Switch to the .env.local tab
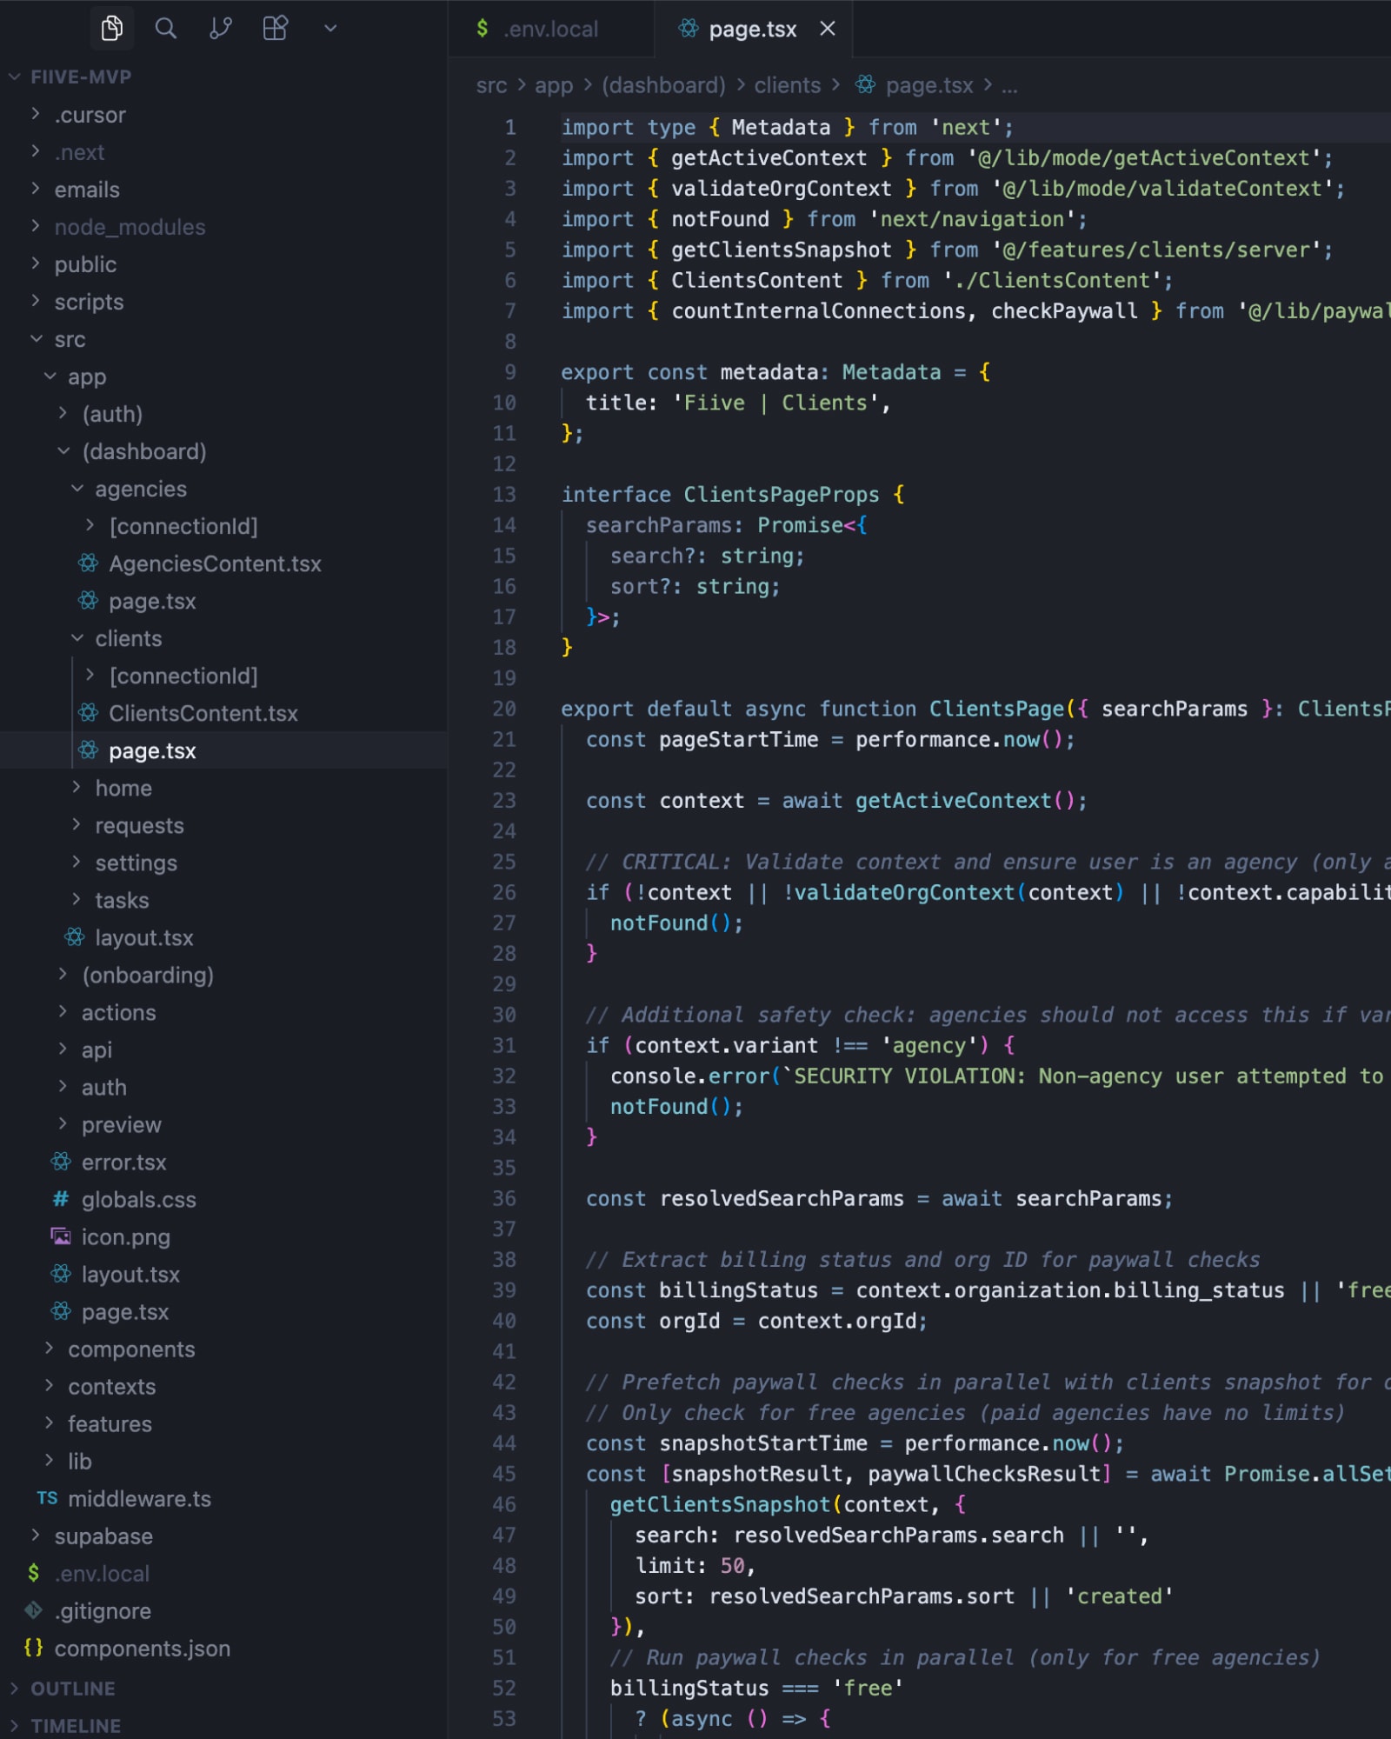 (551, 29)
